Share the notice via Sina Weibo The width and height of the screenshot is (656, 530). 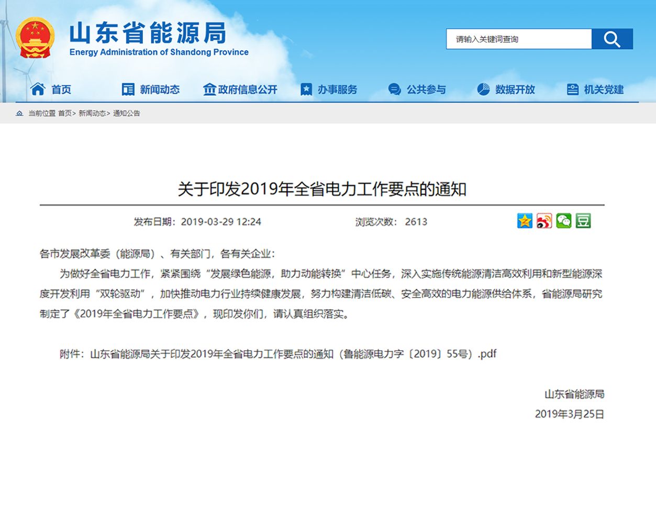[x=544, y=221]
